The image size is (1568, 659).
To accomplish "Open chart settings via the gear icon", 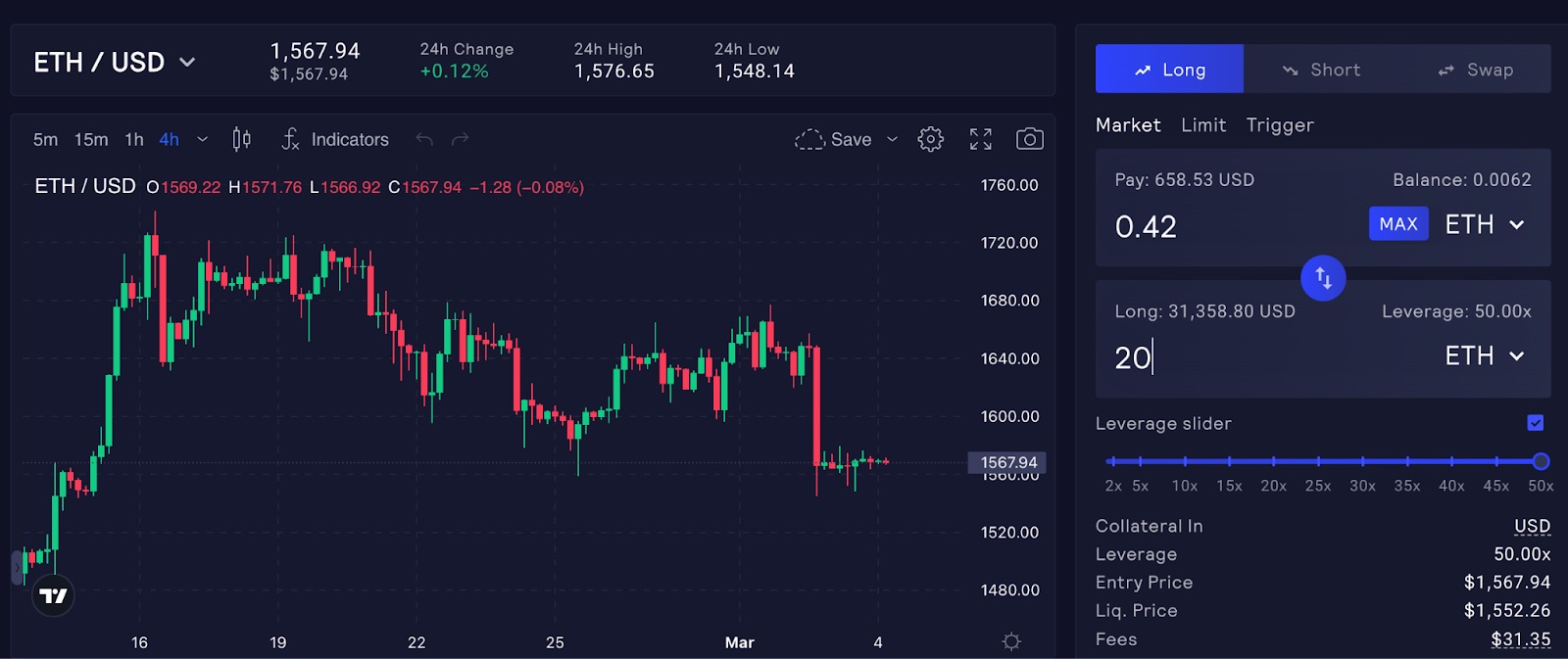I will tap(930, 139).
